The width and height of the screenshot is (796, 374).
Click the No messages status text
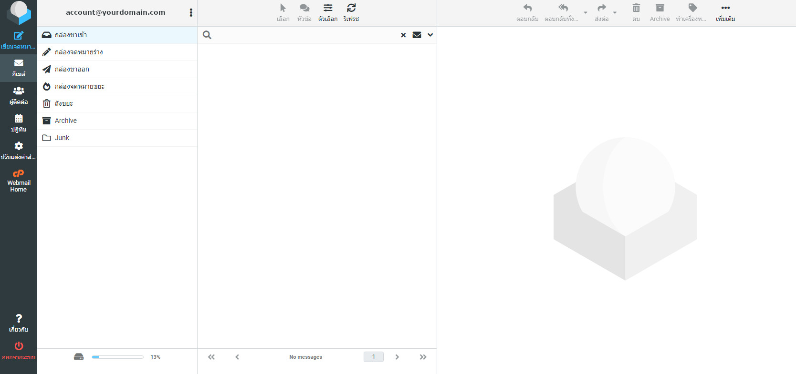coord(306,357)
